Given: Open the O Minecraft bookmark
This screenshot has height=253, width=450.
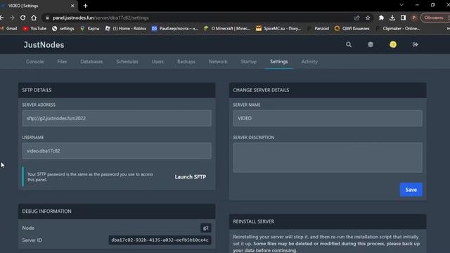Looking at the screenshot, I should coord(227,28).
